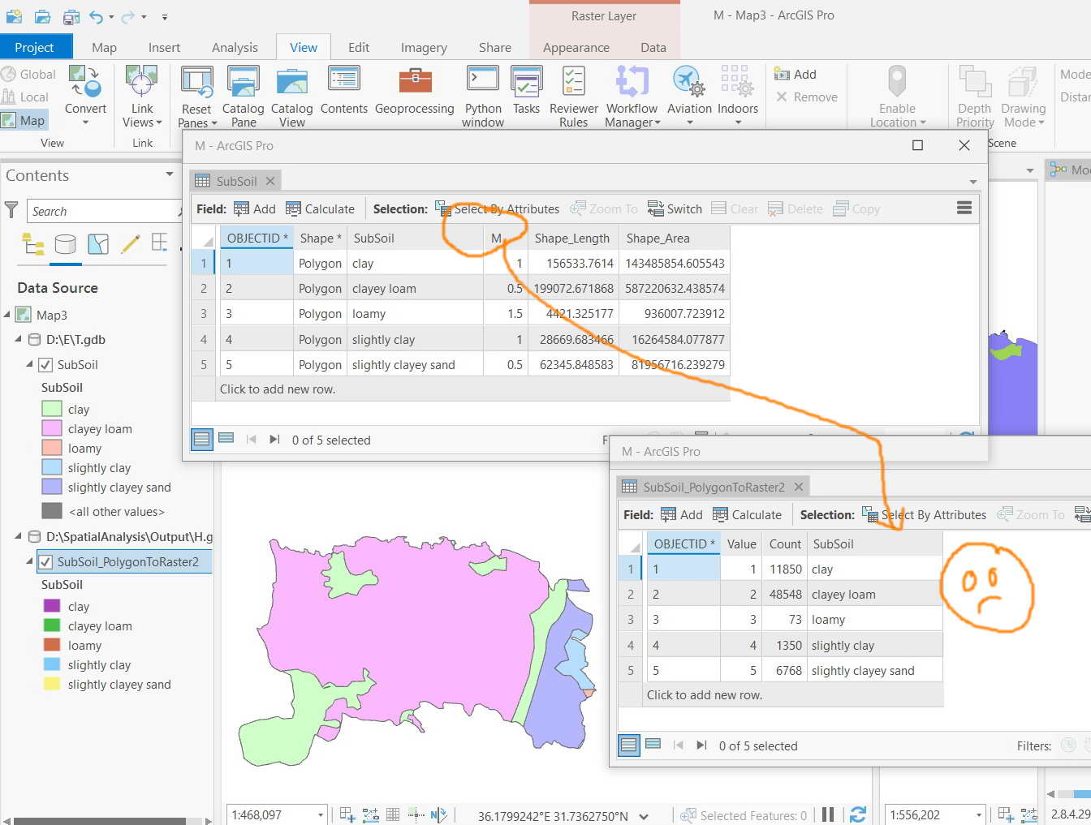Uncheck the SubSoil layer visibility checkbox
Screen dimensions: 1091x825
click(45, 364)
